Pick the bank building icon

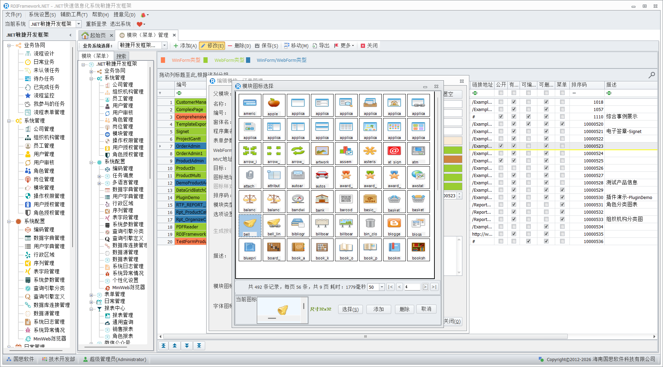point(322,201)
